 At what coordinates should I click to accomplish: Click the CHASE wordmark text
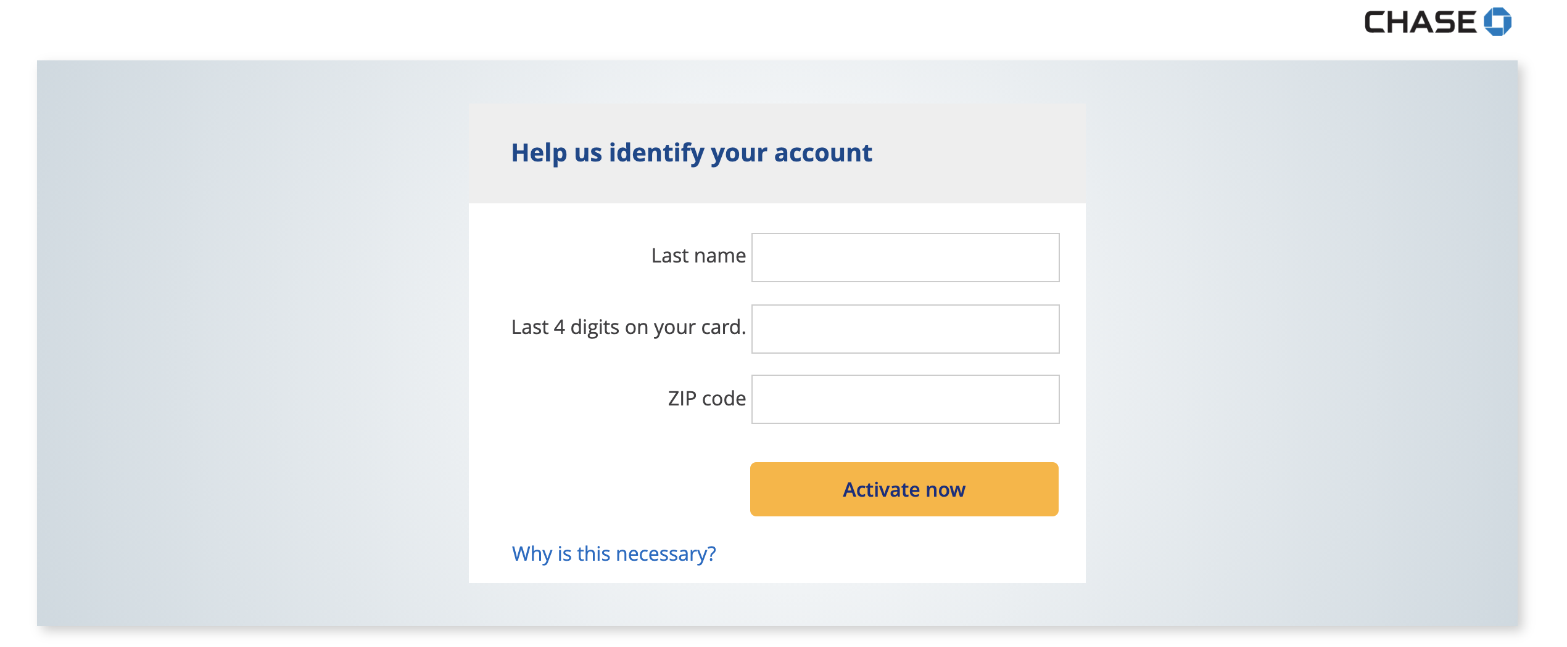1420,22
